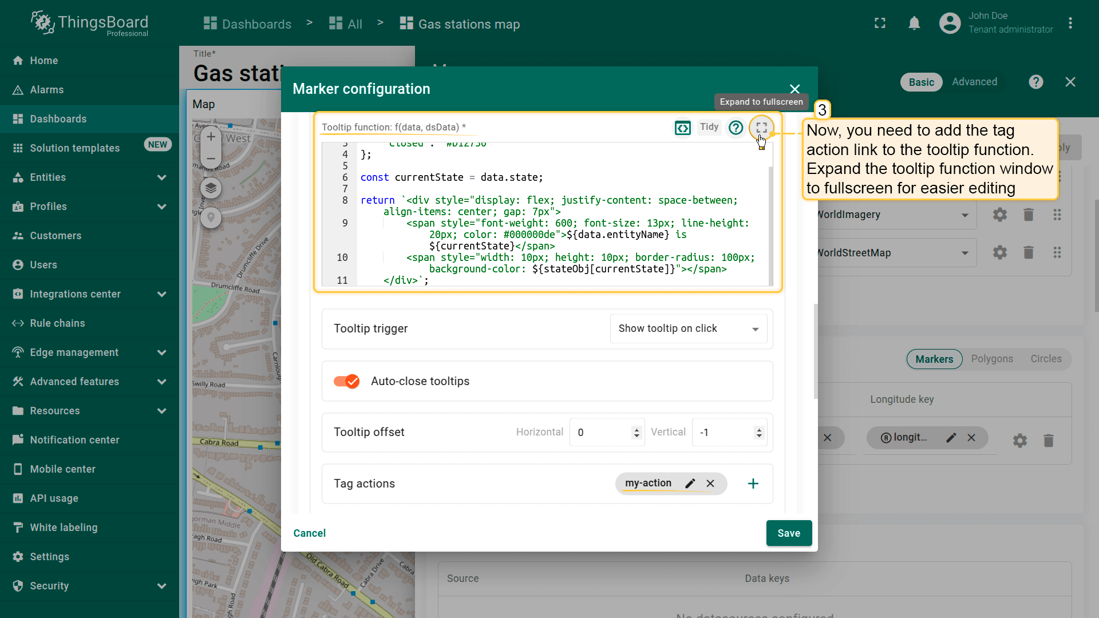Screen dimensions: 1099x618
Task: Open Rule chains in sidebar
Action: click(57, 323)
